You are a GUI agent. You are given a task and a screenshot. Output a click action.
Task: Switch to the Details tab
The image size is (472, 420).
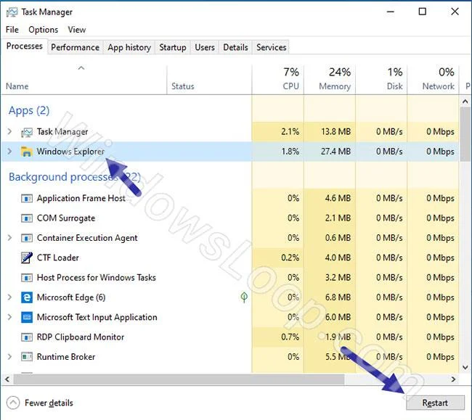[235, 47]
